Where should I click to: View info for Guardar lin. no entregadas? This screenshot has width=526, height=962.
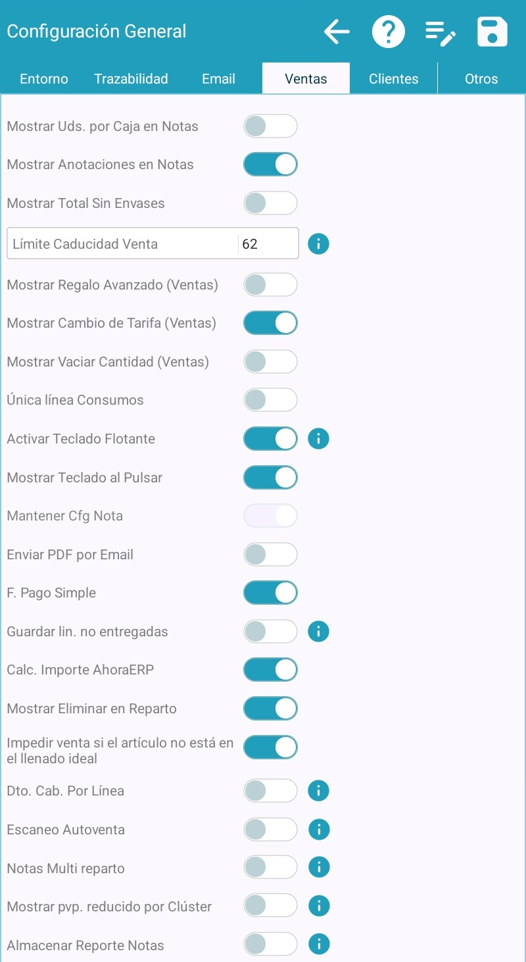tap(318, 632)
